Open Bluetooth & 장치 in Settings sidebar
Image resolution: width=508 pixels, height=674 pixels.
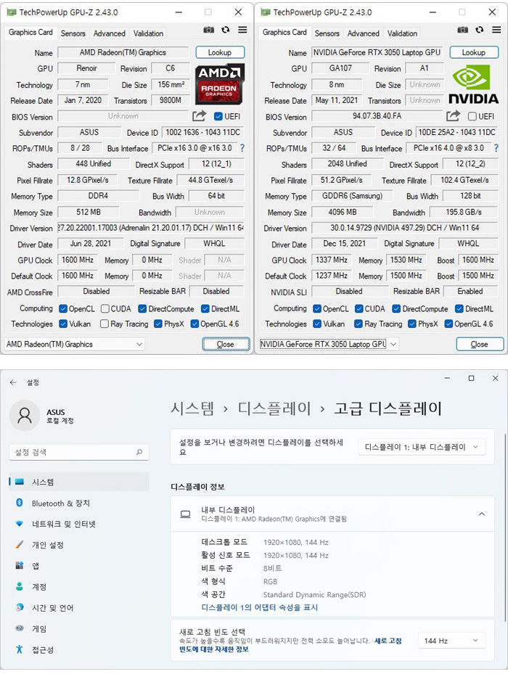click(79, 503)
